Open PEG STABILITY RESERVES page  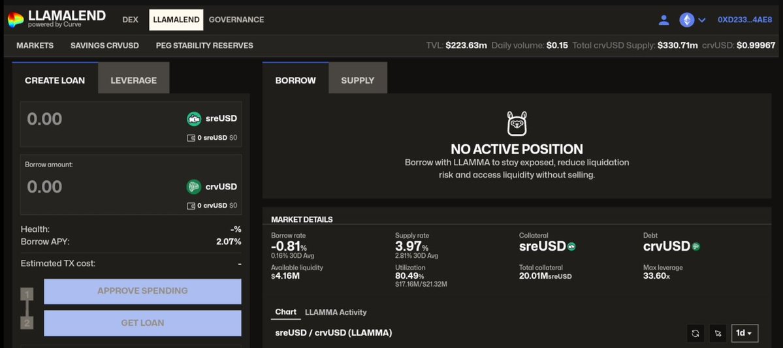tap(204, 46)
